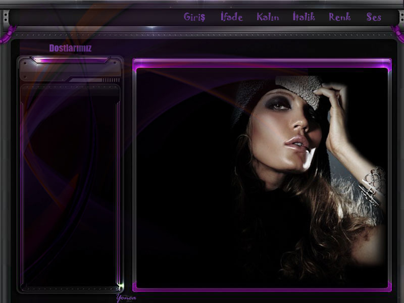Click the left rivet on top bar
Viewport: 404px width, 303px height.
[6, 17]
